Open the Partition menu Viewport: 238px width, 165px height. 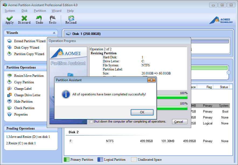[40, 11]
